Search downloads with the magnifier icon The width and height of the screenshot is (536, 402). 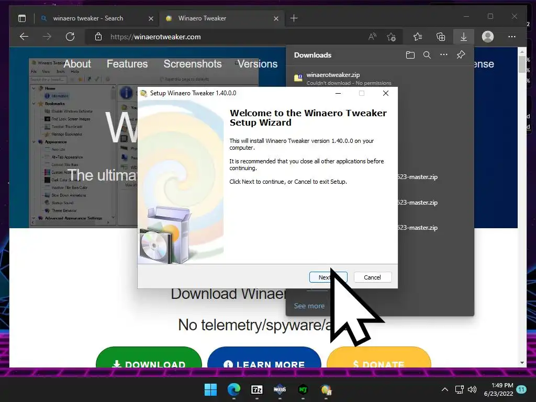427,55
